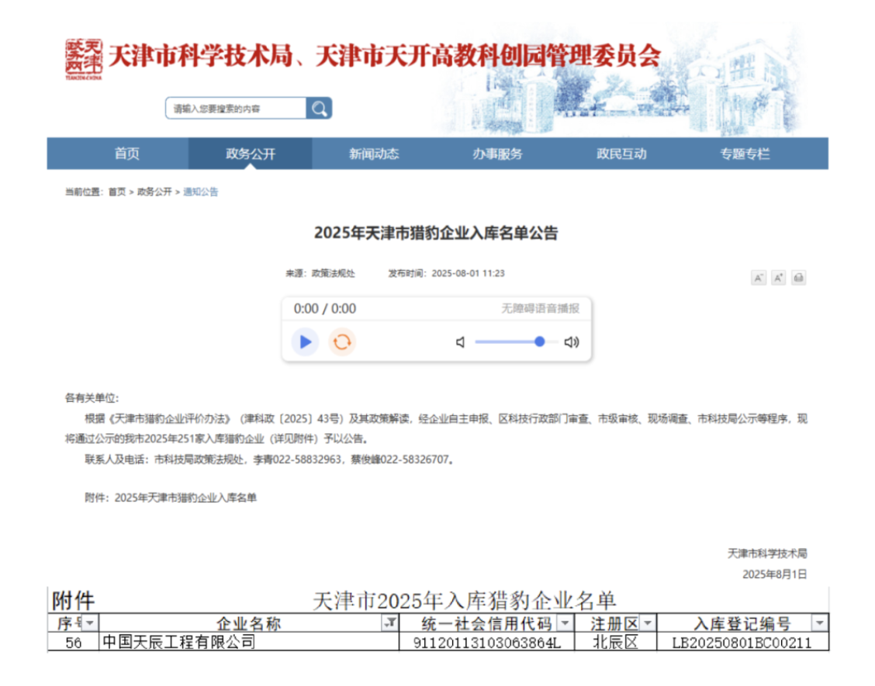This screenshot has height=686, width=875.
Task: Click the print page icon
Action: 799,278
